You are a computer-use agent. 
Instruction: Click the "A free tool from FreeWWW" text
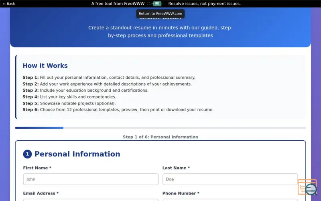(118, 4)
